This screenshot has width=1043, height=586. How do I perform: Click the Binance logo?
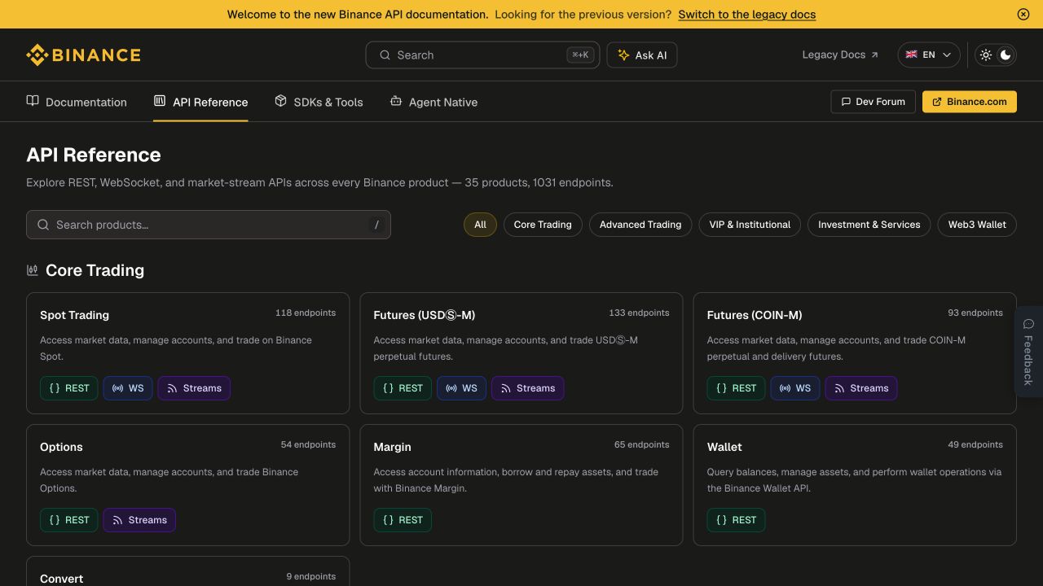(x=83, y=55)
